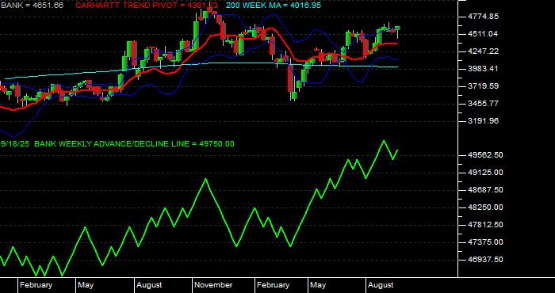Click the 3983.41 price axis value

pyautogui.click(x=482, y=69)
